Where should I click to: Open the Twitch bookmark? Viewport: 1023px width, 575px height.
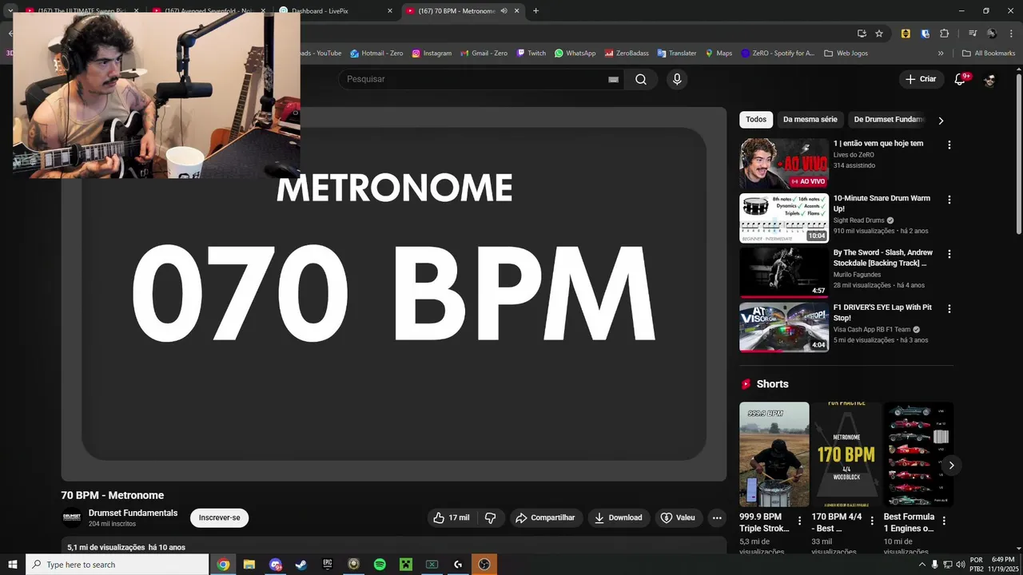[x=531, y=54]
